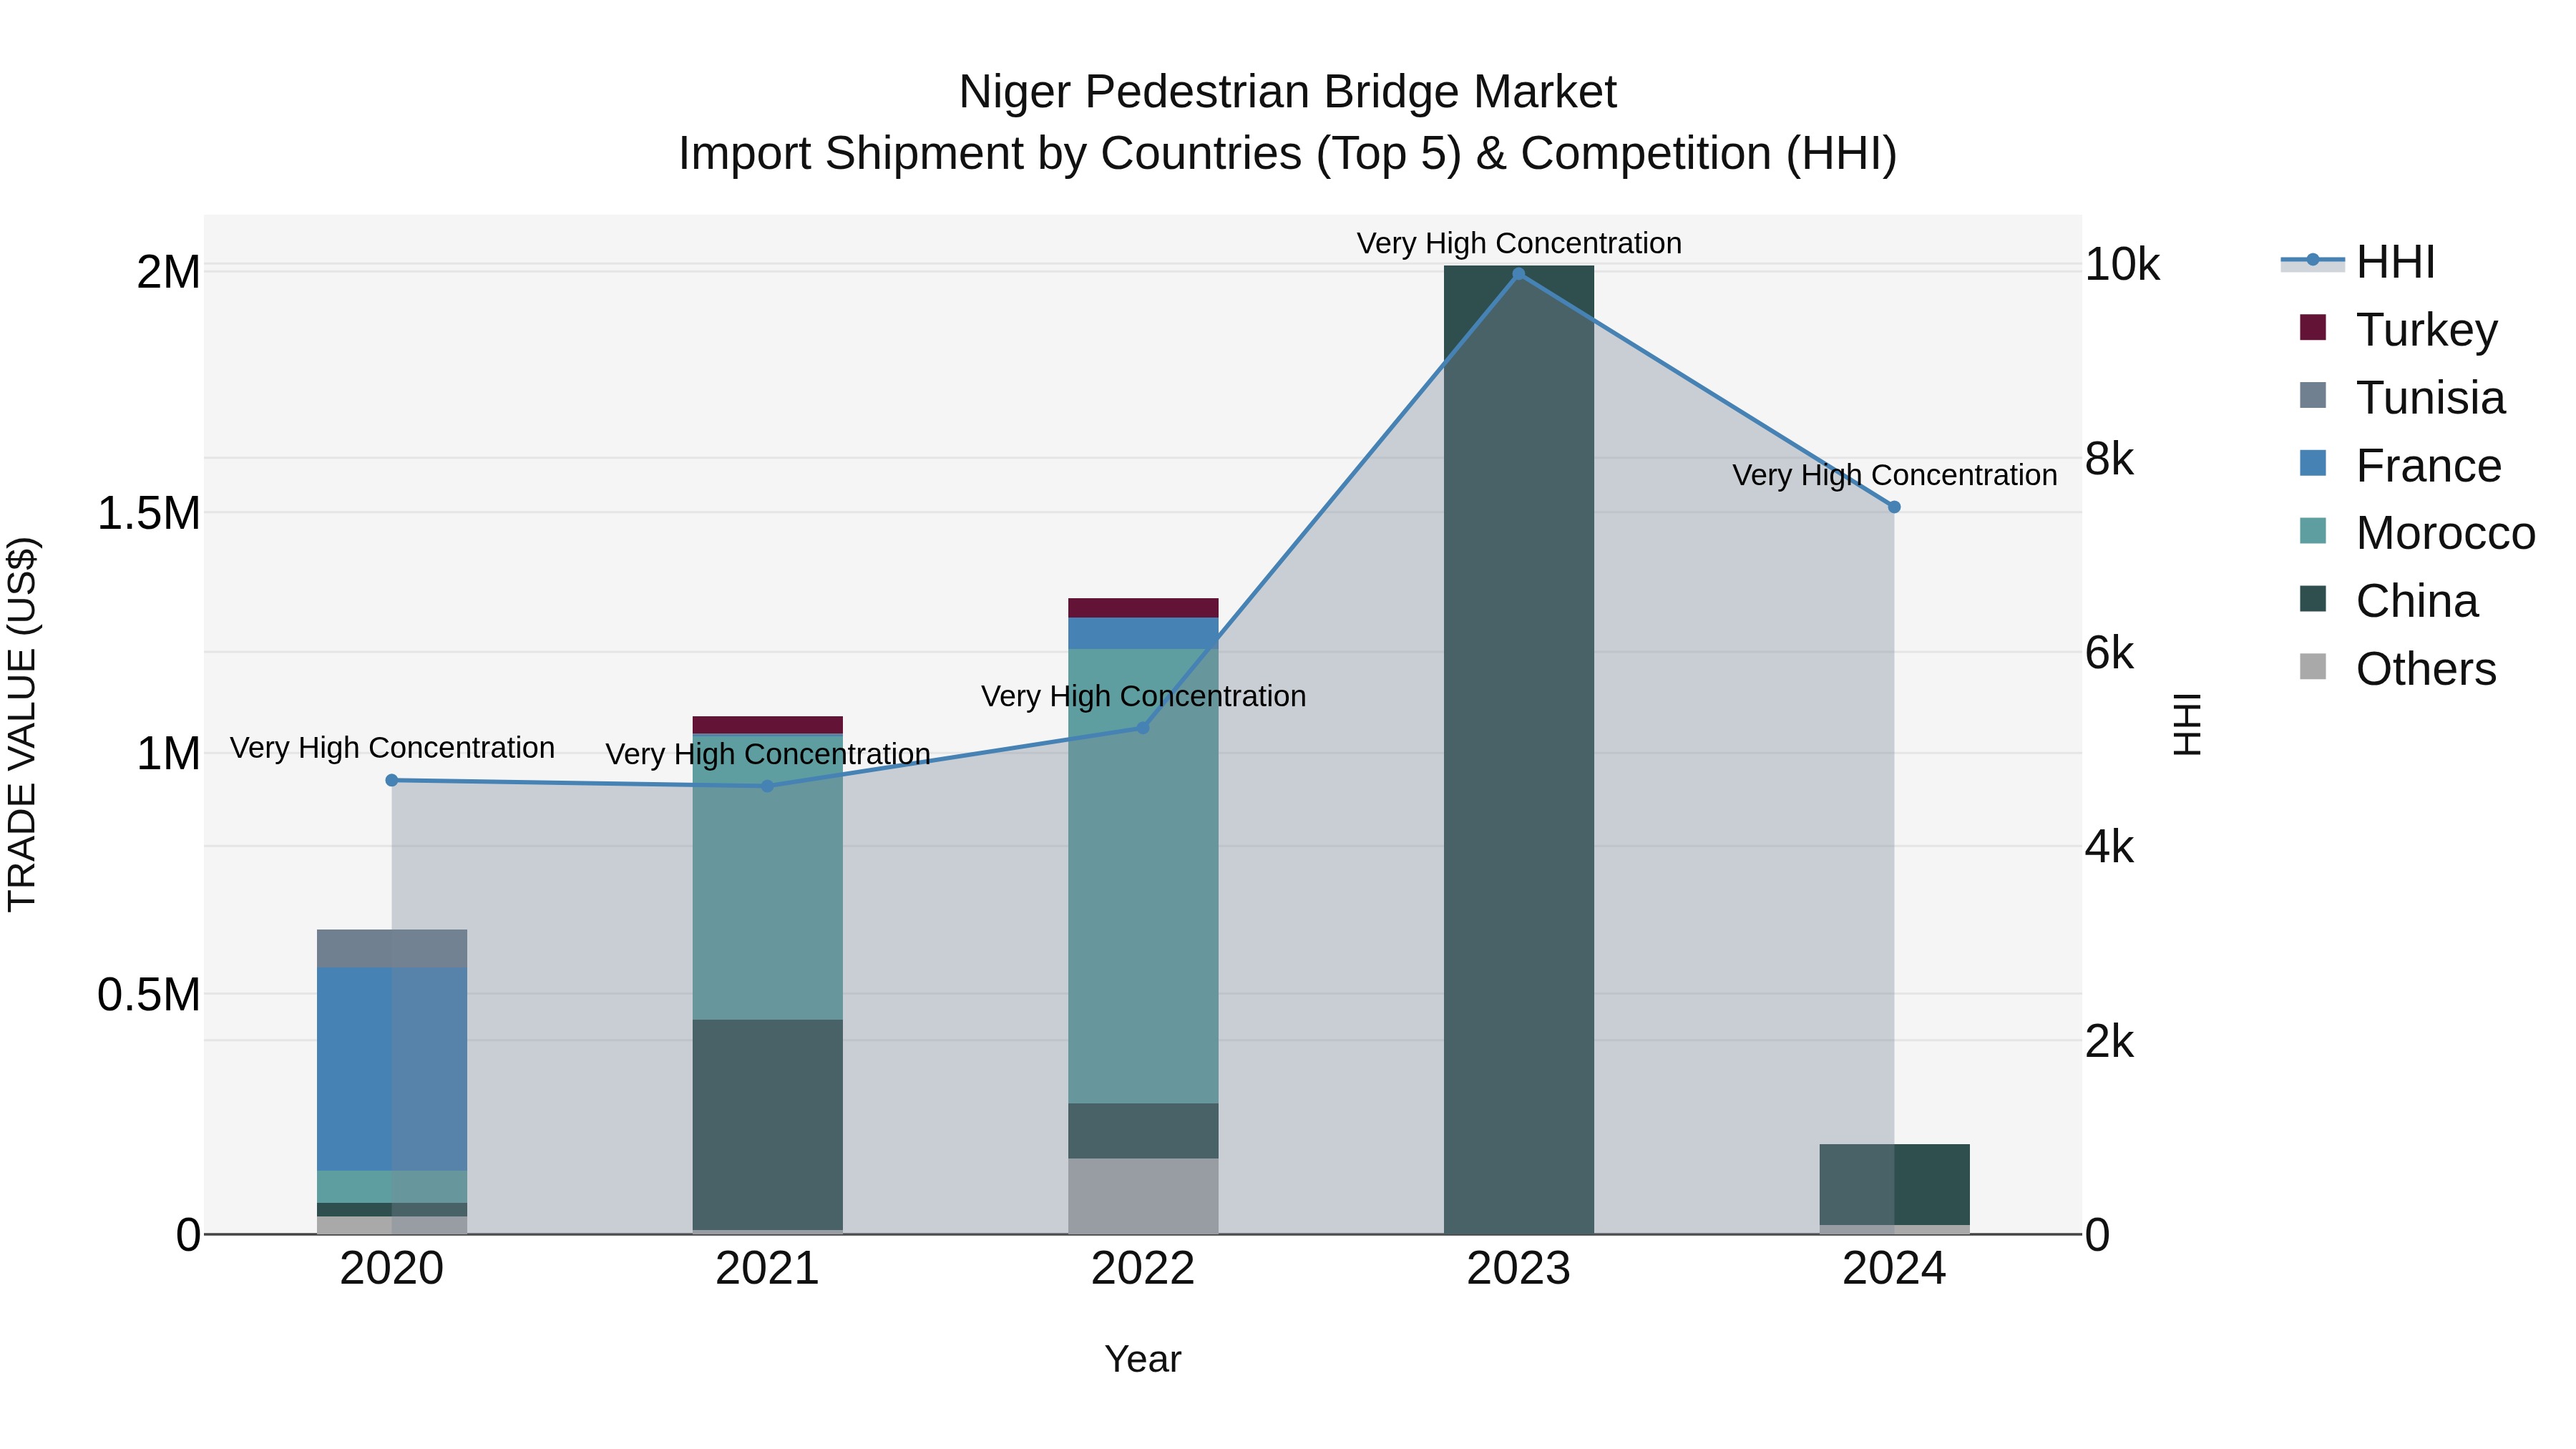Click the Others segment of 2022 bar
The width and height of the screenshot is (2576, 1449).
(1143, 1196)
